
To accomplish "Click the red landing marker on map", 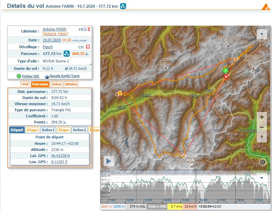I will 226,77.
